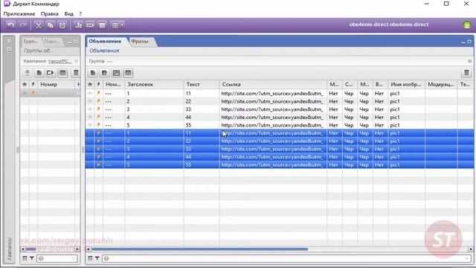Click the lower icon on the left sidebar
This screenshot has width=476, height=268.
pyautogui.click(x=9, y=49)
